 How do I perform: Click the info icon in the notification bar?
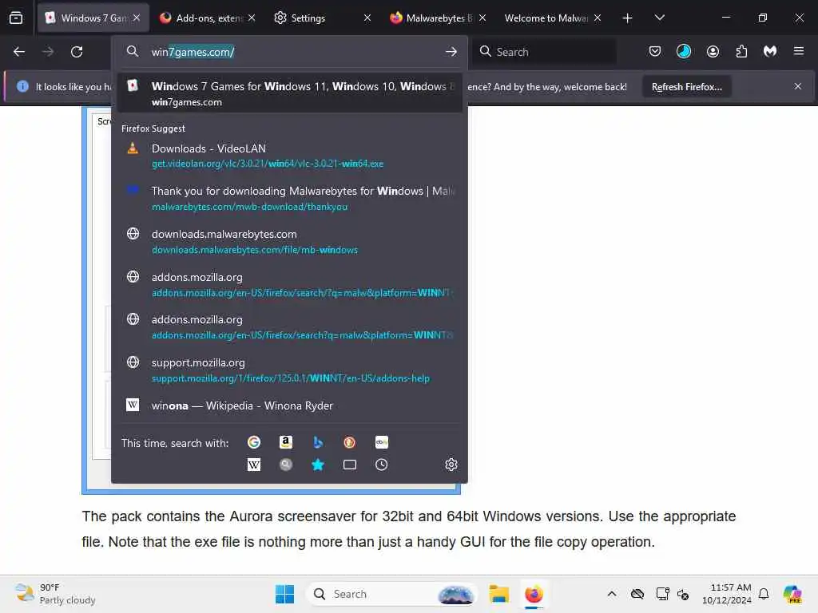coord(22,86)
